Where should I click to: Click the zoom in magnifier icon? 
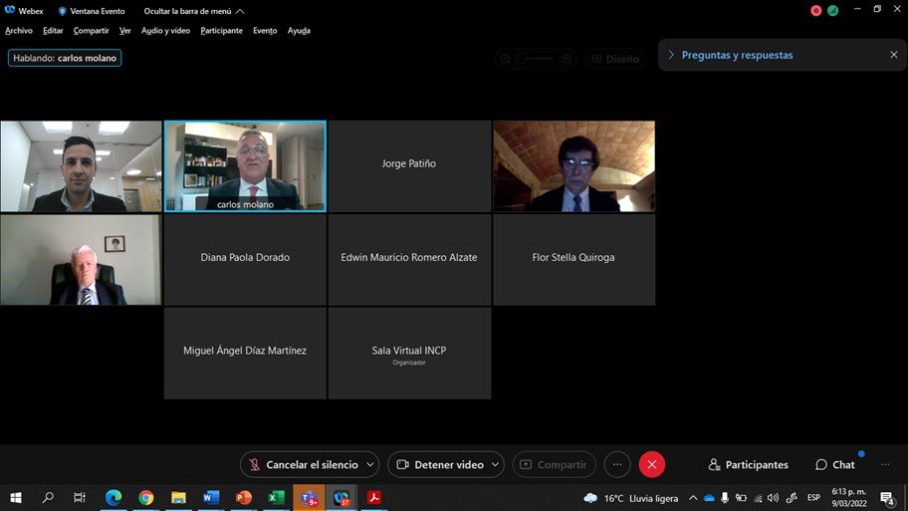click(x=567, y=59)
